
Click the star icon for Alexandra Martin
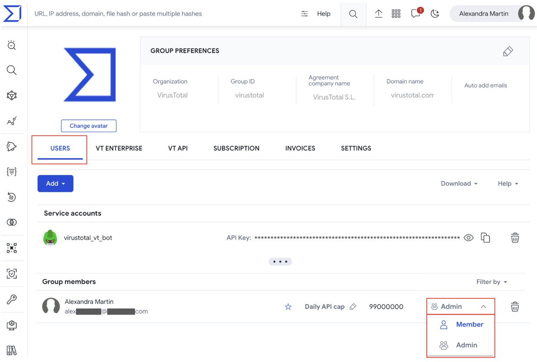pos(288,307)
